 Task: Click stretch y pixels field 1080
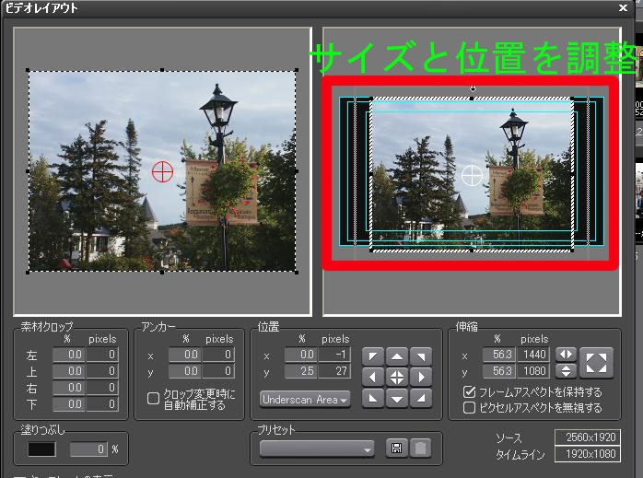point(532,371)
